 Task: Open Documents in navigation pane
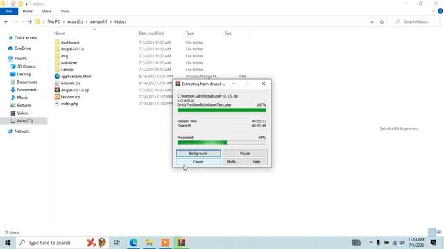coord(24,82)
